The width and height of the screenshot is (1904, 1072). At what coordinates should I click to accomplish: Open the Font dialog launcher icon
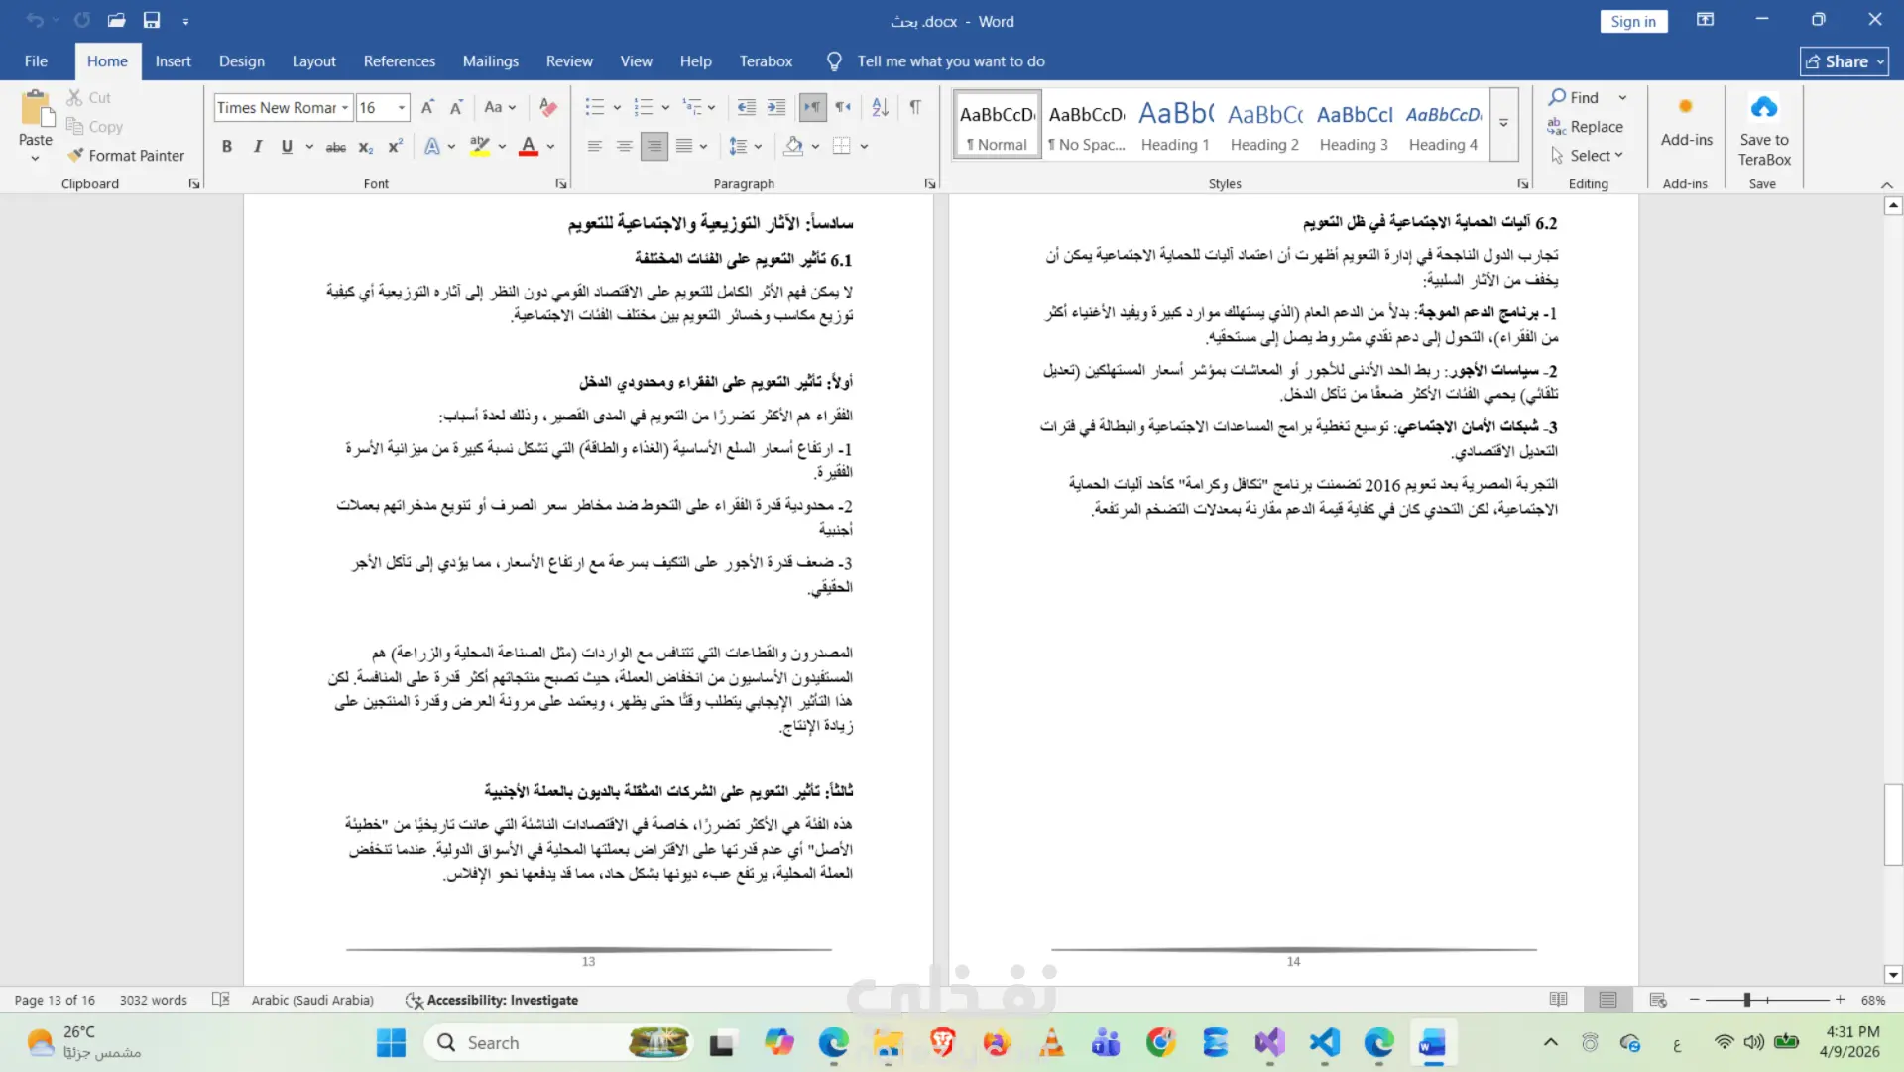(561, 183)
